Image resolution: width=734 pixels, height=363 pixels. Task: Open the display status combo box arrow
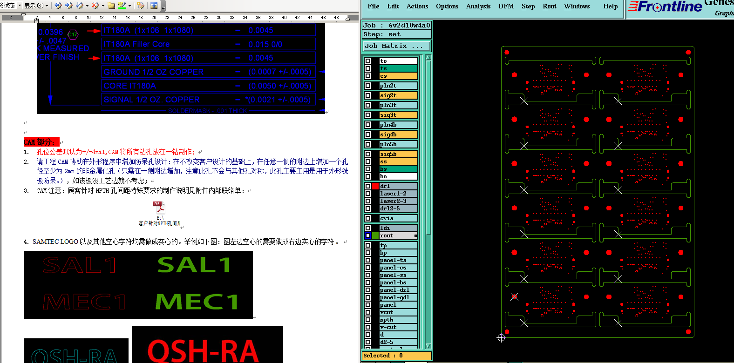[20, 6]
